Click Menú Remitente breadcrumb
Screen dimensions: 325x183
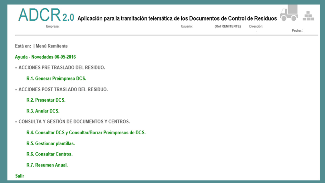pyautogui.click(x=52, y=46)
